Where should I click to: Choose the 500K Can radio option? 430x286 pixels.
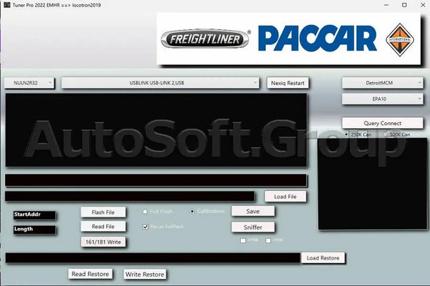pyautogui.click(x=386, y=134)
